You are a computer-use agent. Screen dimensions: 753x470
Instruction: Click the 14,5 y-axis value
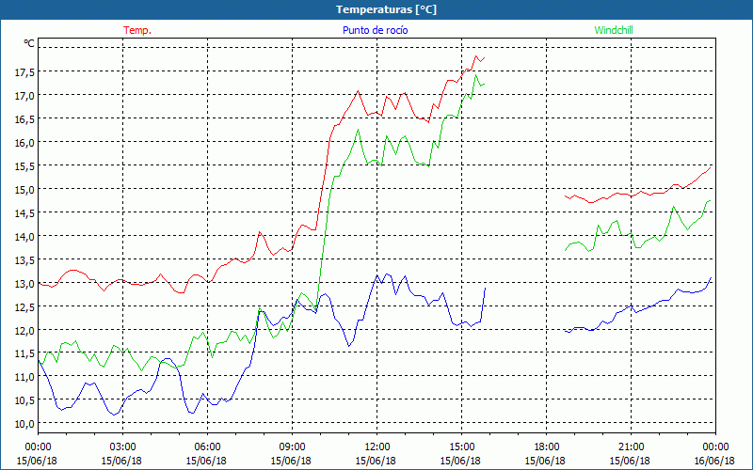click(24, 212)
